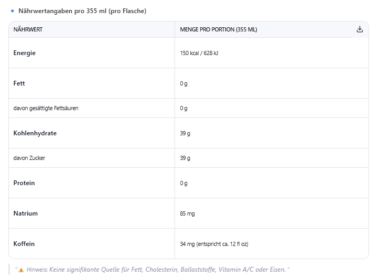Click the download table icon
Screen dimensions: 379x279
click(x=360, y=29)
